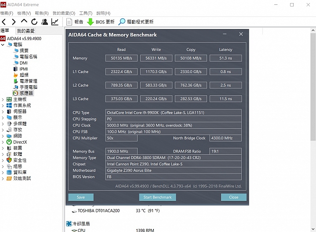The width and height of the screenshot is (316, 232).
Task: Open the 檔案(F) menu
Action: [7, 13]
